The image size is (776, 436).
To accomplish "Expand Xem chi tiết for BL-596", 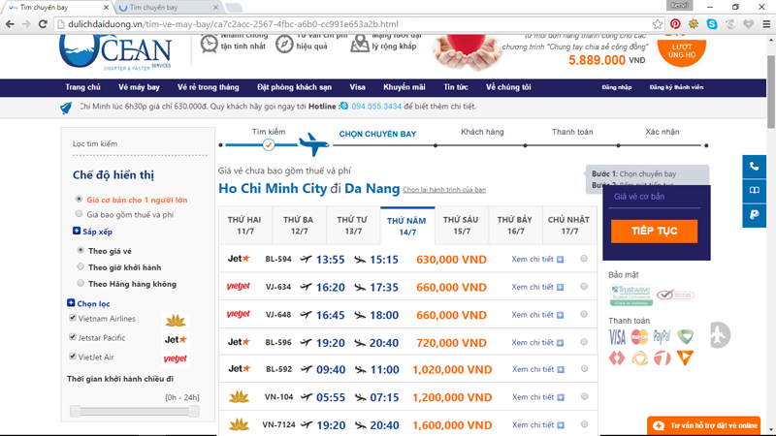I will tap(537, 342).
